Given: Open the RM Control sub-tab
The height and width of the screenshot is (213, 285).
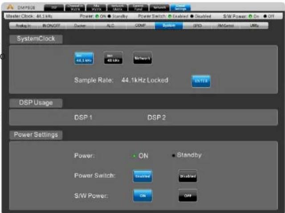Looking at the screenshot, I should 226,26.
